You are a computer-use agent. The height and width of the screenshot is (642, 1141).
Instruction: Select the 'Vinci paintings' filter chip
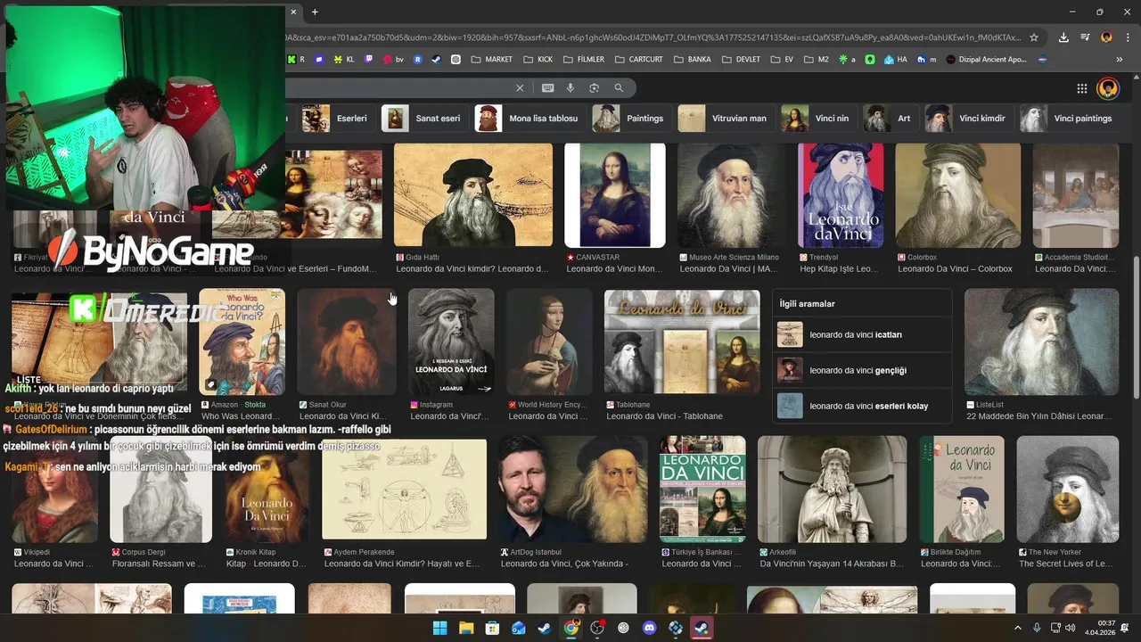point(1069,118)
